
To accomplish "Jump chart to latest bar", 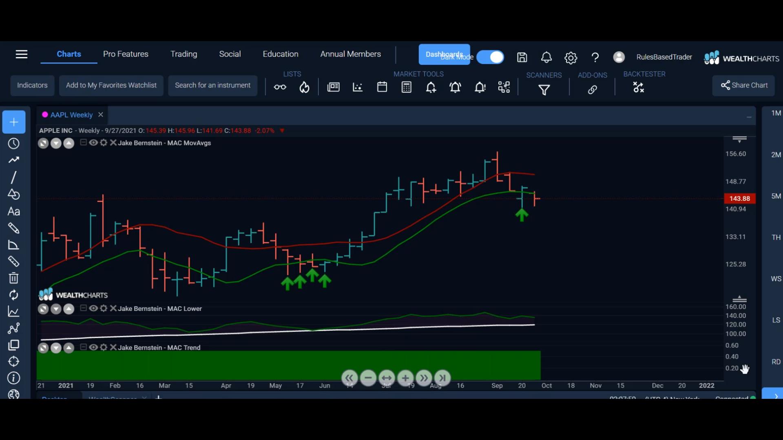I will 442,378.
